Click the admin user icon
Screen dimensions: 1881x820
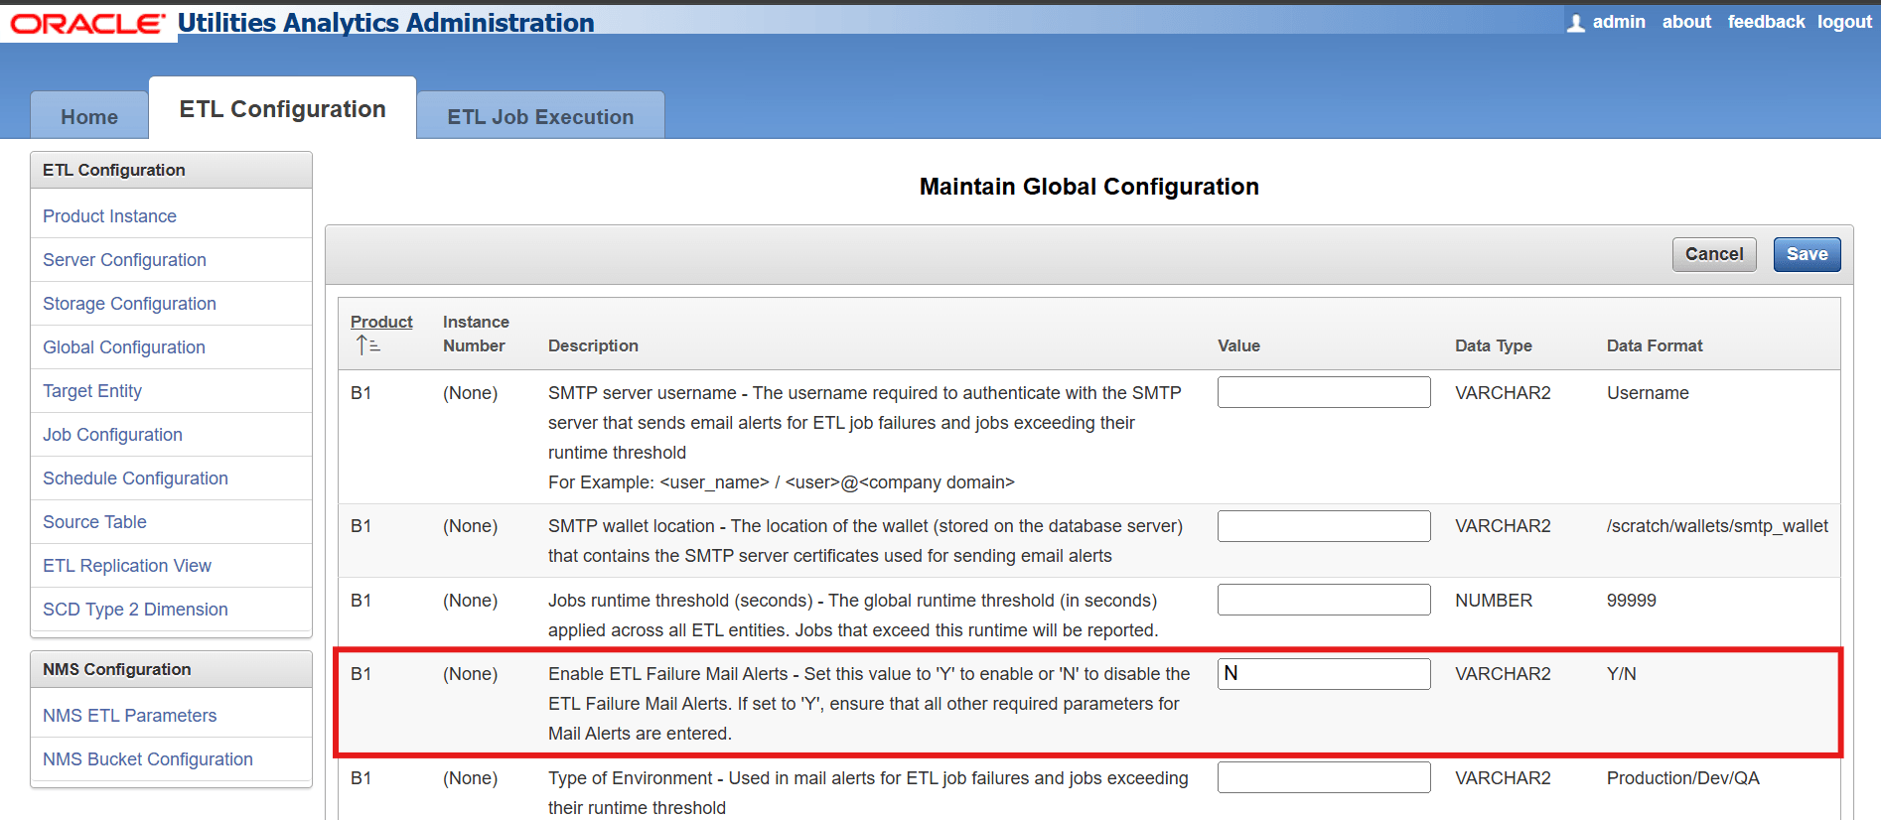point(1576,23)
